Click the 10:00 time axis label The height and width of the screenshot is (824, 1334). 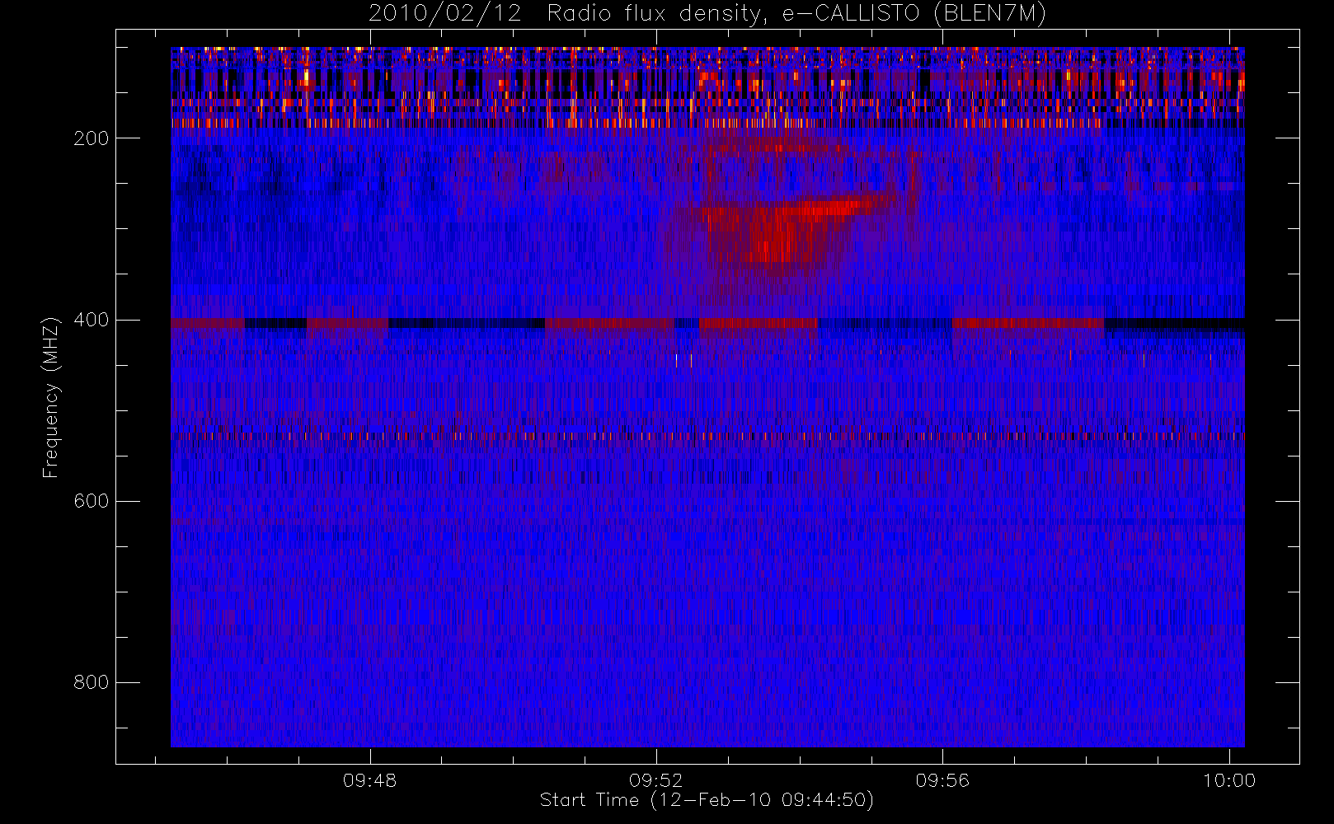(x=1229, y=780)
